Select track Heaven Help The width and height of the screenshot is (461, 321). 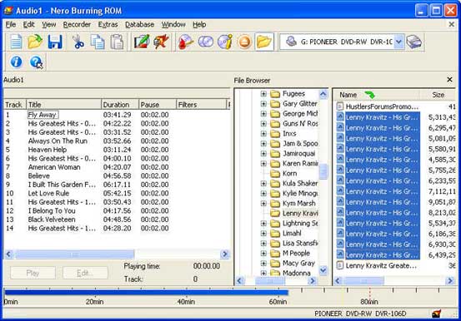click(48, 150)
